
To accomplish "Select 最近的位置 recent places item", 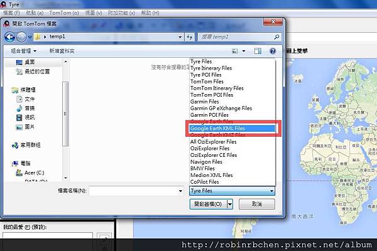I will (33, 72).
